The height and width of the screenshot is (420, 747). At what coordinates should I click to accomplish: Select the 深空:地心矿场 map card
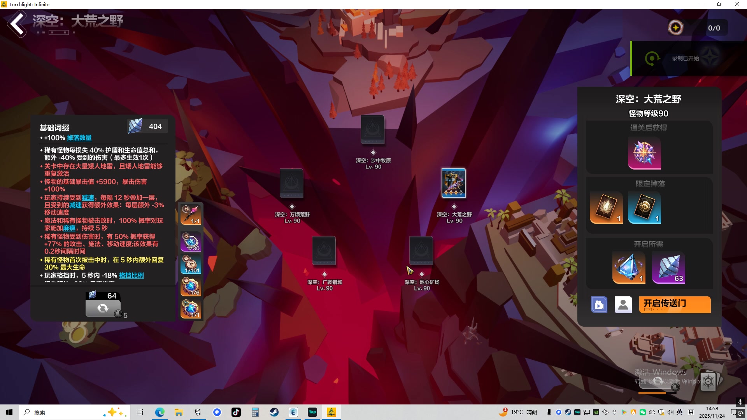421,251
